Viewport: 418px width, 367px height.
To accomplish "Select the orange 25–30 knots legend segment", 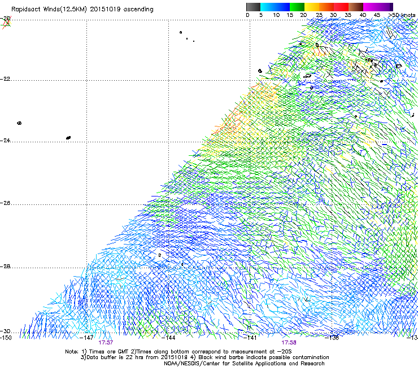I will point(326,7).
